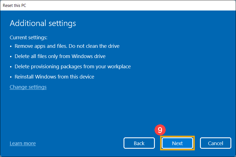Viewport: 236px width, 157px height.
Task: Open the Change settings link
Action: (28, 87)
